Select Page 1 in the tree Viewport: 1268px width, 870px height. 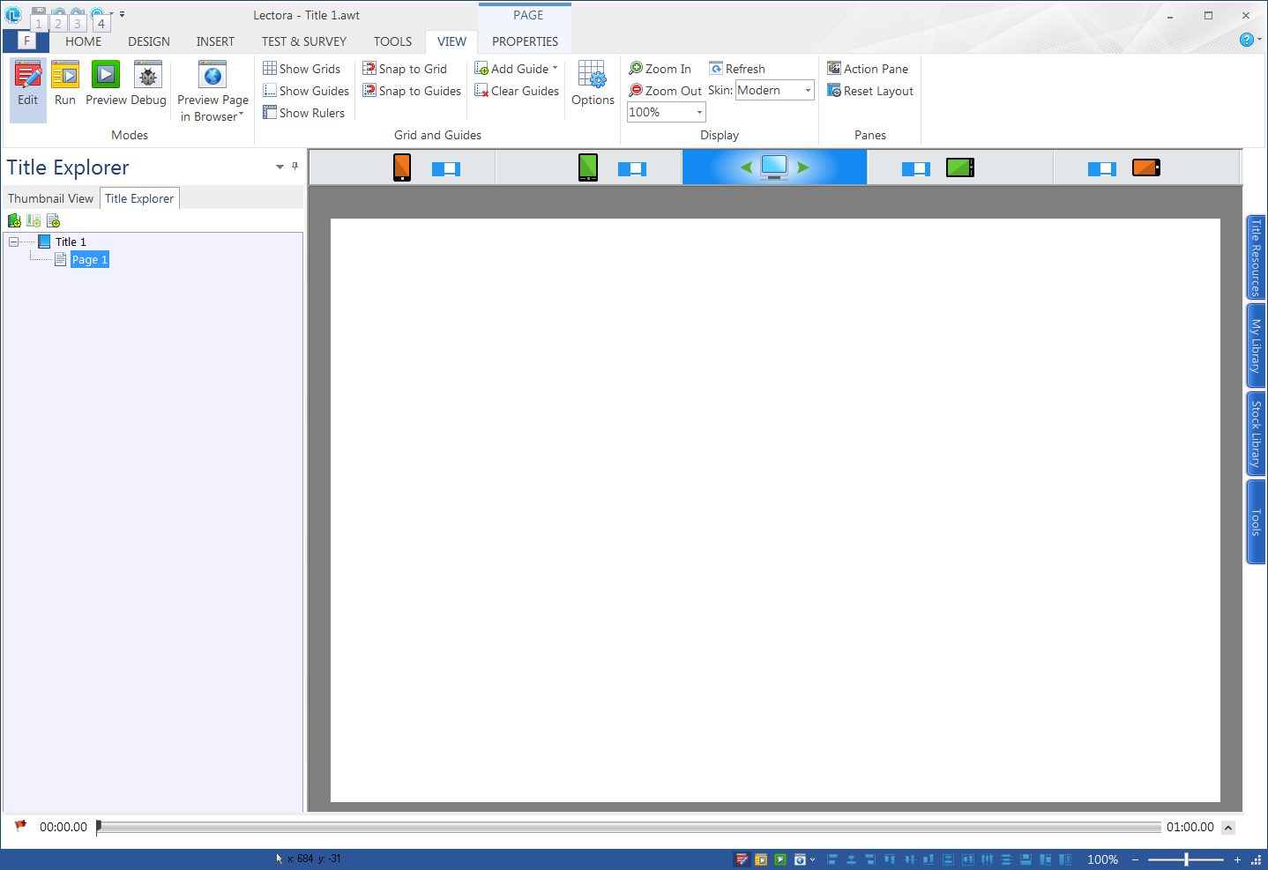[89, 259]
